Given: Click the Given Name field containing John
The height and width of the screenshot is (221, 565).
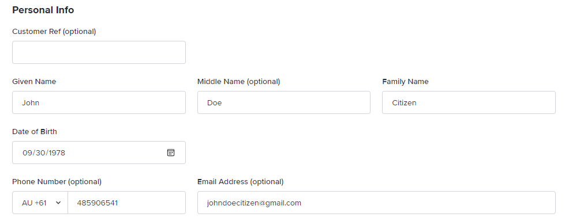Looking at the screenshot, I should tap(99, 102).
